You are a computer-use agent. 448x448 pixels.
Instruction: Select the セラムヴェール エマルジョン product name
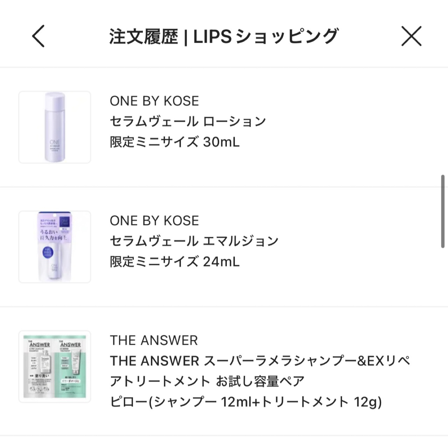(x=194, y=241)
